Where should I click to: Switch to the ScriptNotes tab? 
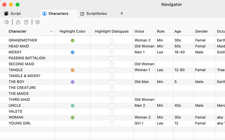point(96,14)
